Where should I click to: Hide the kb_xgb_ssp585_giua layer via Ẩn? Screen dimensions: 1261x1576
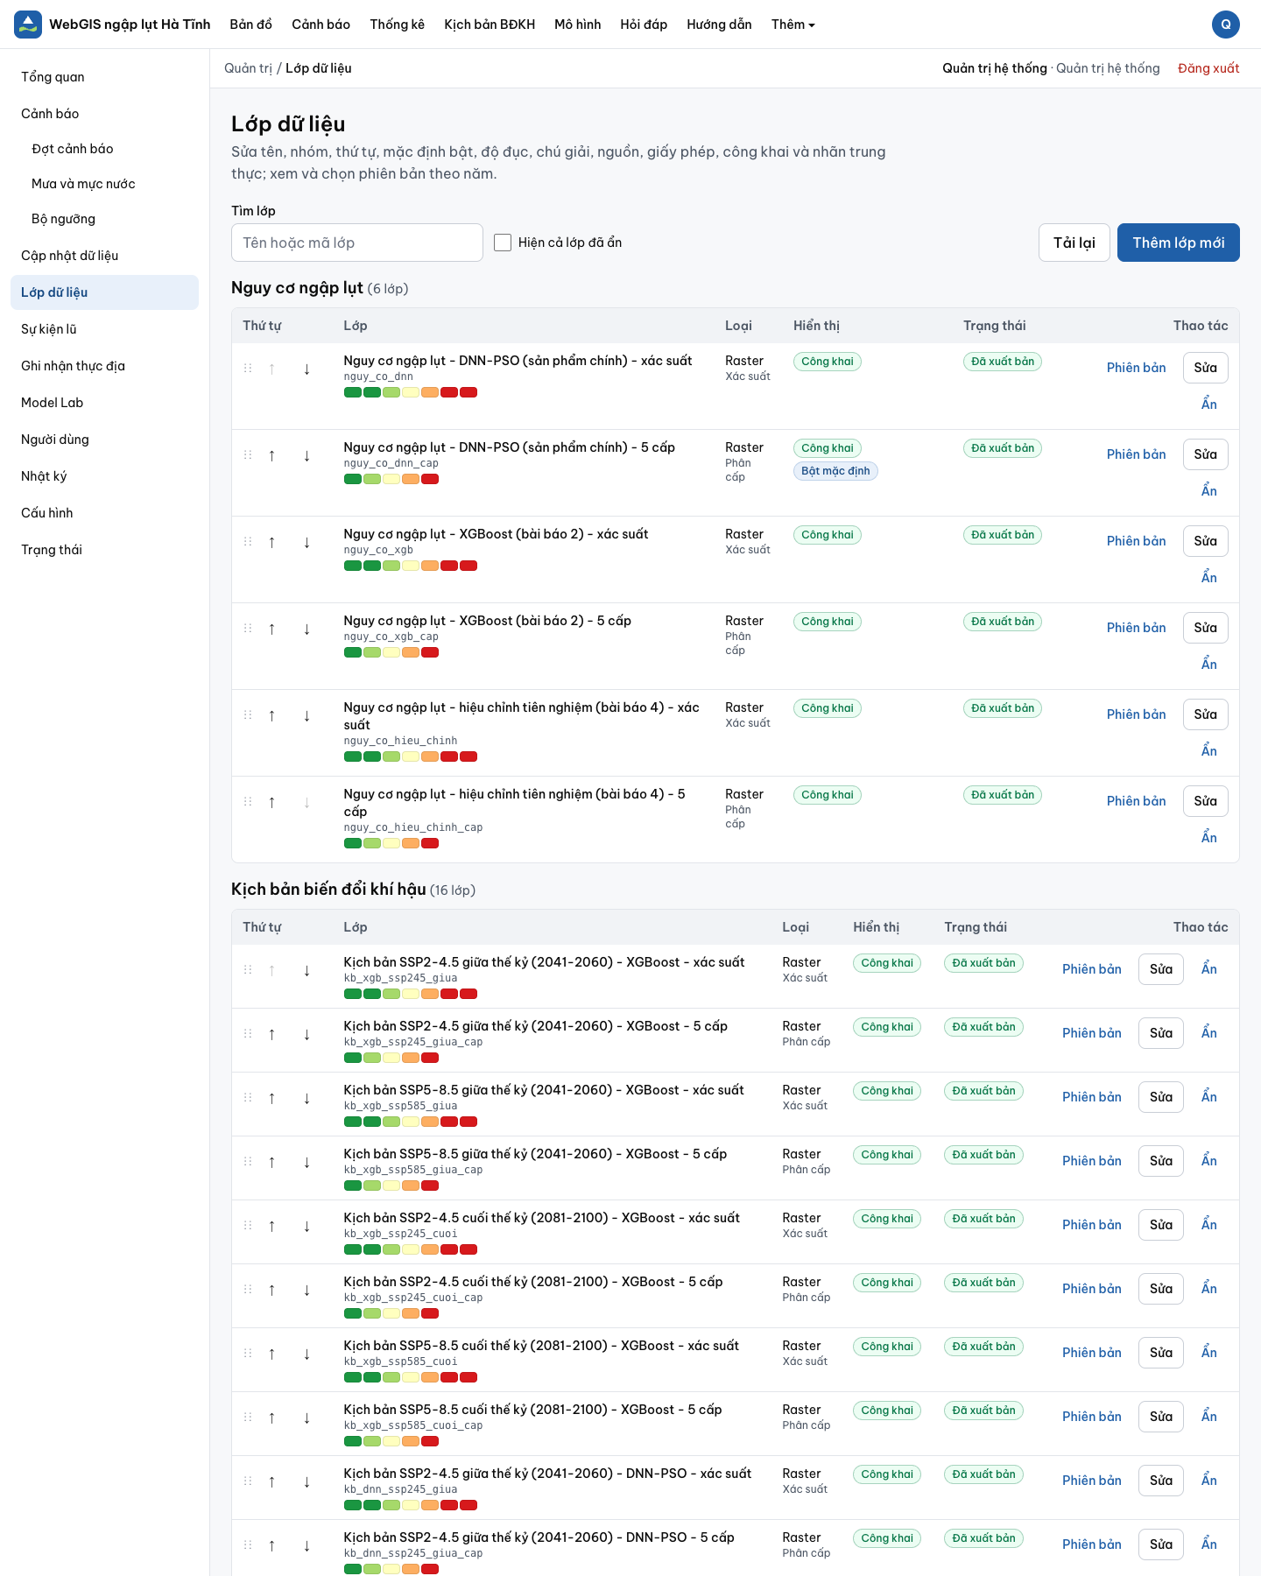tap(1208, 1096)
